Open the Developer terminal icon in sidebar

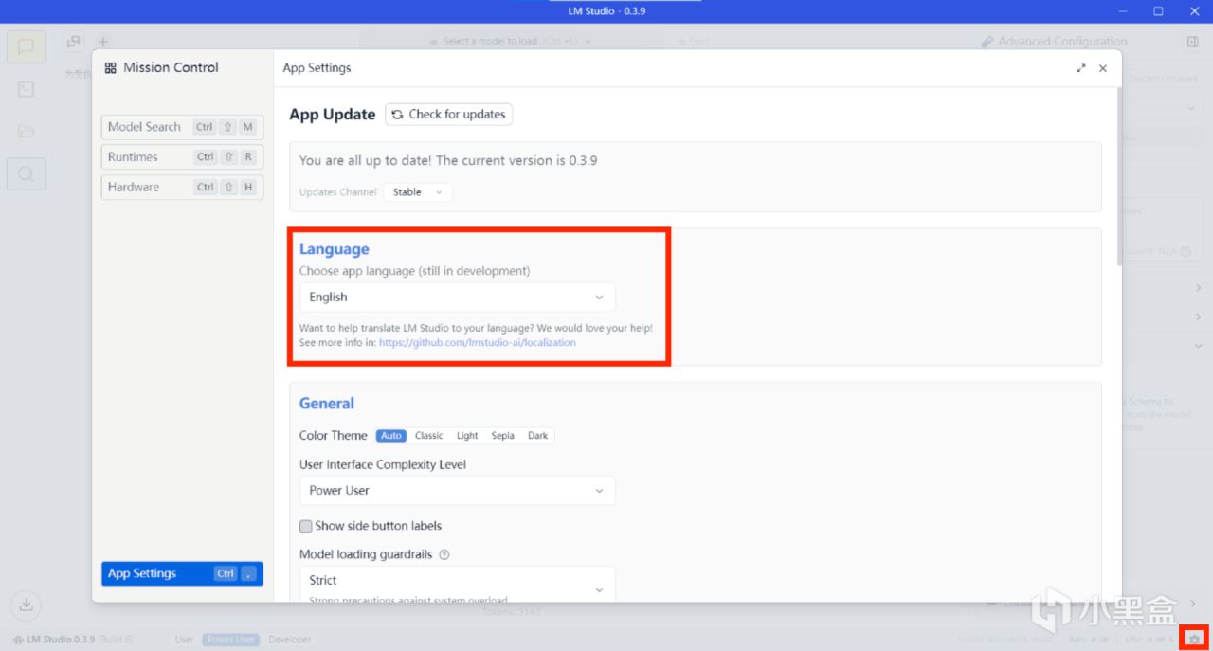(x=27, y=89)
